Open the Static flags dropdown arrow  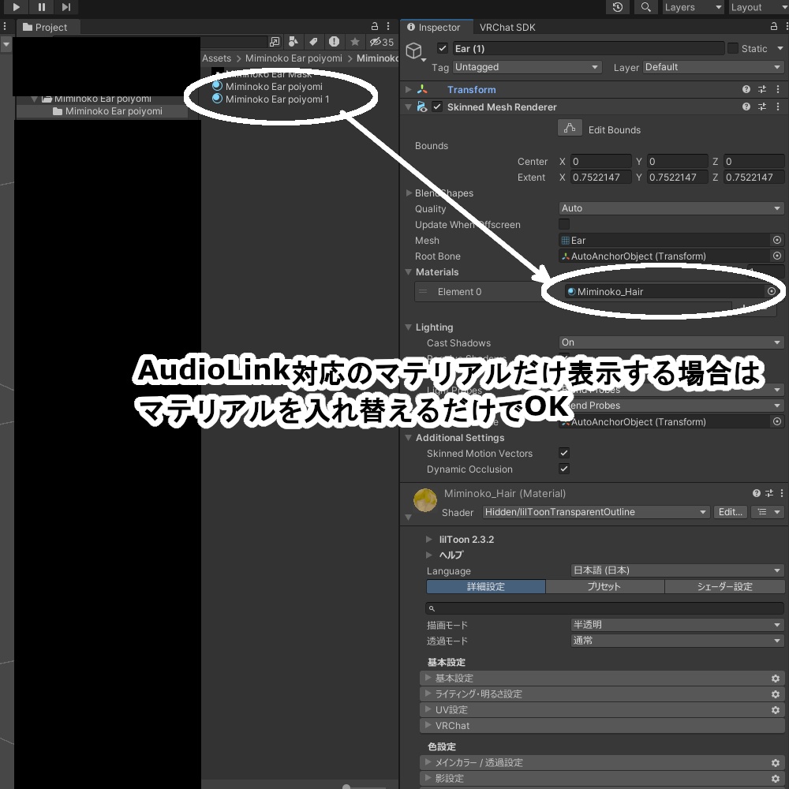780,48
